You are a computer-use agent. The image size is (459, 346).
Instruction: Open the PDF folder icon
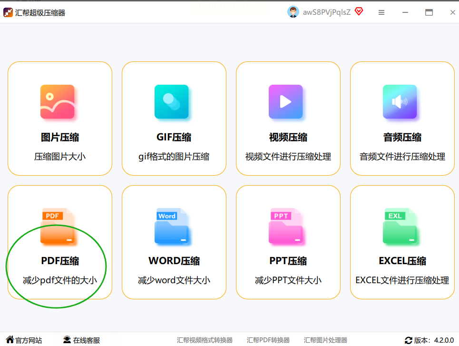(x=58, y=226)
